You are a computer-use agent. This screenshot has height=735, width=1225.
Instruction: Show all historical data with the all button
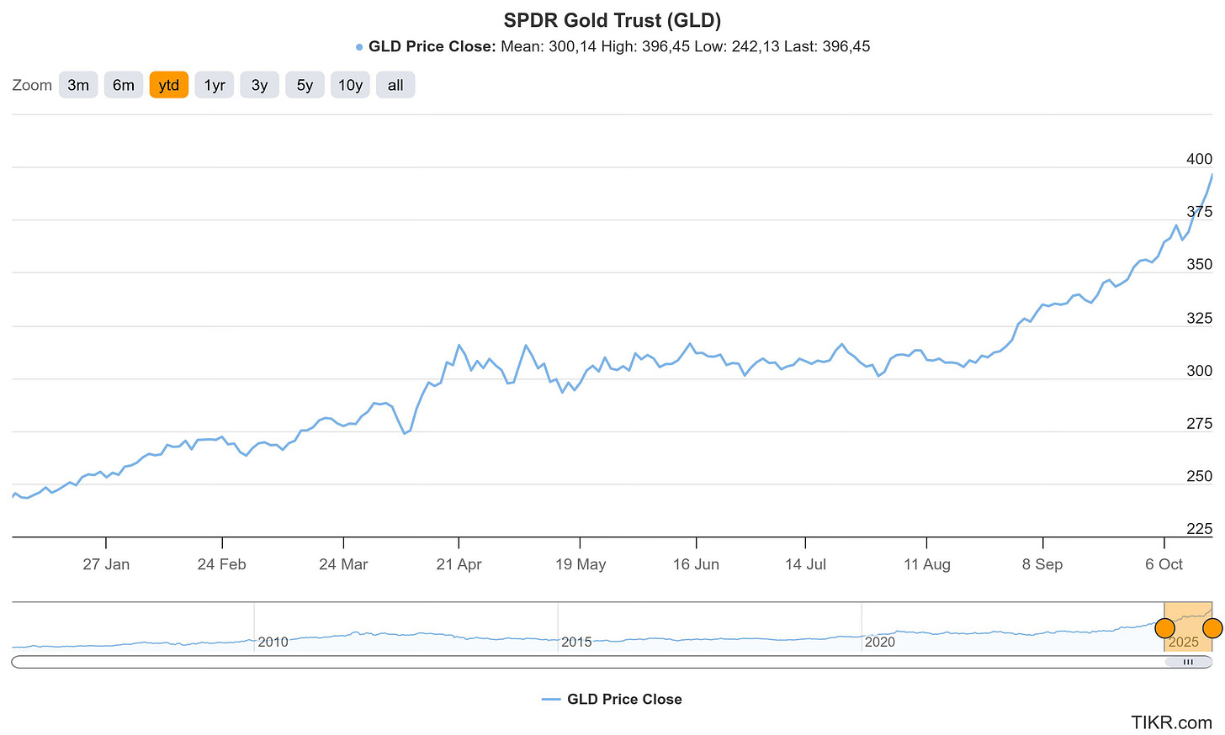click(395, 84)
